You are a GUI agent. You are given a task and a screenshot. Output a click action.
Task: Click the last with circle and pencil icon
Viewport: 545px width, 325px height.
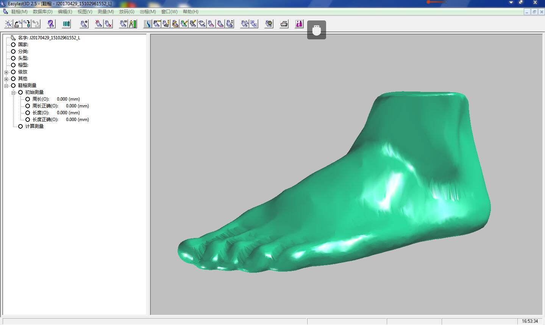tap(193, 24)
